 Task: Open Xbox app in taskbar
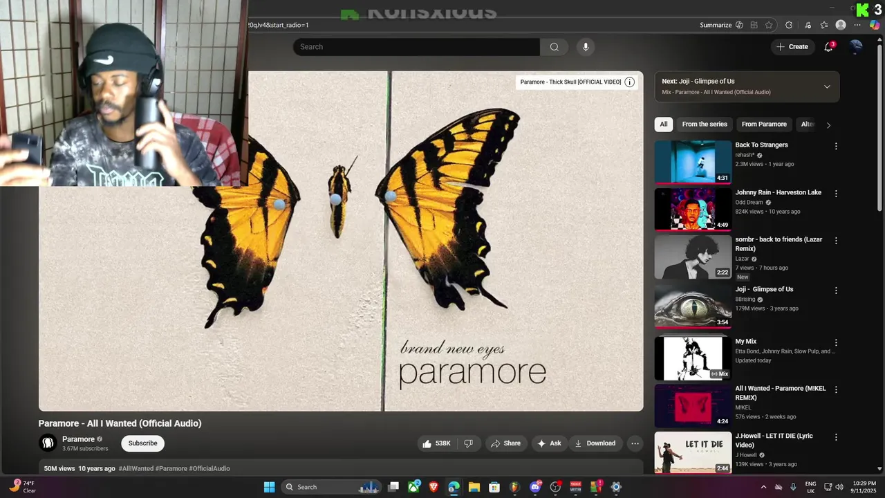tap(413, 487)
